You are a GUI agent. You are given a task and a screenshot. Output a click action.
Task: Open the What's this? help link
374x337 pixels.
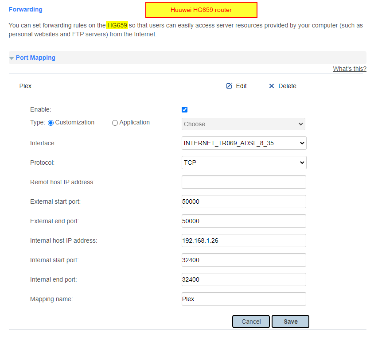[x=350, y=69]
